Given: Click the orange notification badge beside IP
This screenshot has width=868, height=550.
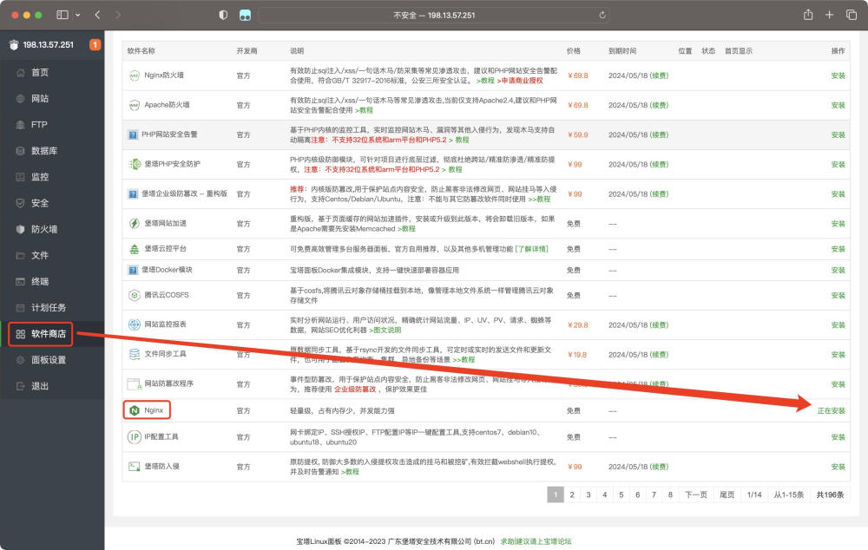Looking at the screenshot, I should click(95, 44).
